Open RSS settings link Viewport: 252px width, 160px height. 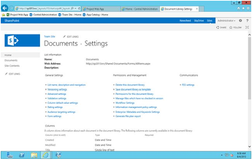click(x=188, y=85)
